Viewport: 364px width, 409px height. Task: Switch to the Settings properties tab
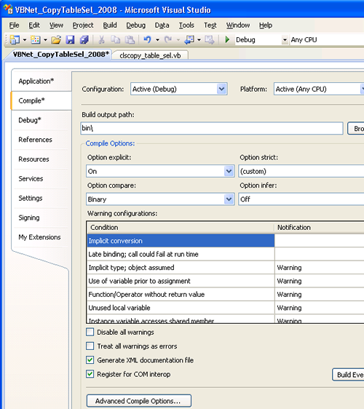(41, 198)
